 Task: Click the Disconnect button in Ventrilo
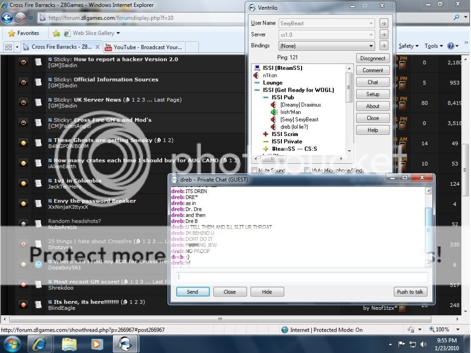click(372, 59)
